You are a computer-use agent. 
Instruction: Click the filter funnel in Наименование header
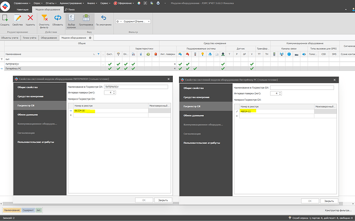(x=98, y=54)
